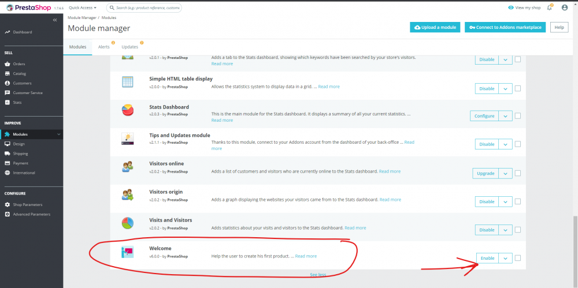Select checkbox for the v2.0.1 keywords stats module

click(x=518, y=59)
